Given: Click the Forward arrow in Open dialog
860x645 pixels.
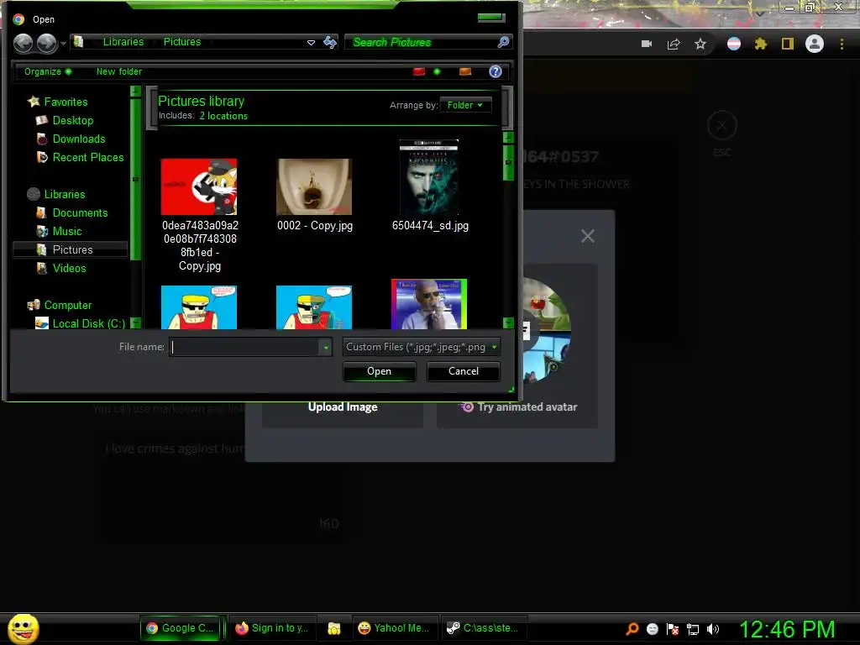Looking at the screenshot, I should click(47, 43).
